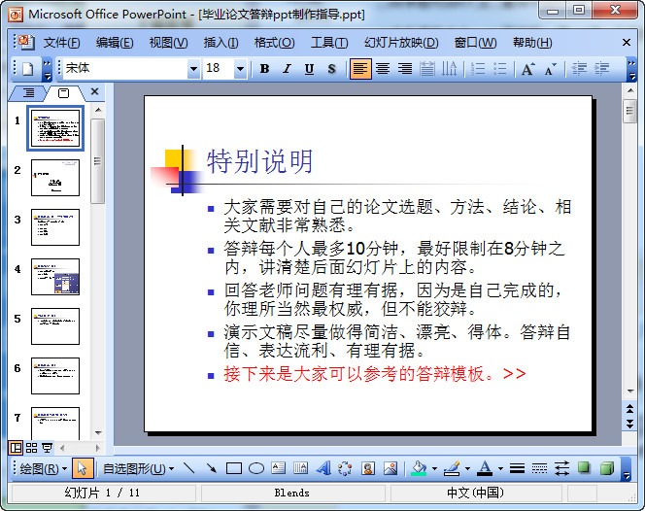Toggle Italic formatting

[287, 69]
